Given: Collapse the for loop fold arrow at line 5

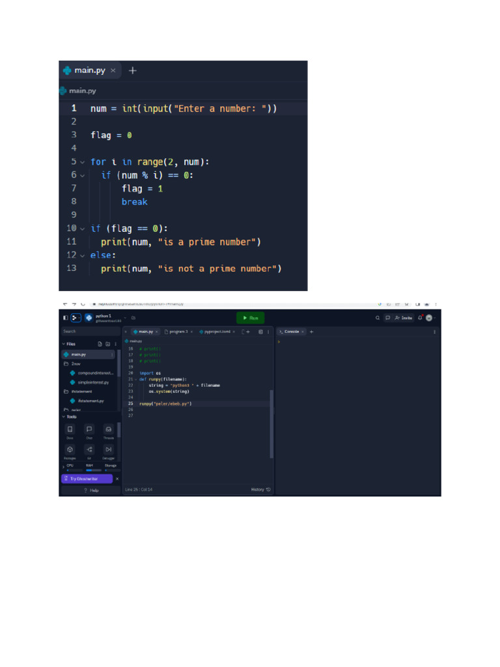Looking at the screenshot, I should [83, 162].
